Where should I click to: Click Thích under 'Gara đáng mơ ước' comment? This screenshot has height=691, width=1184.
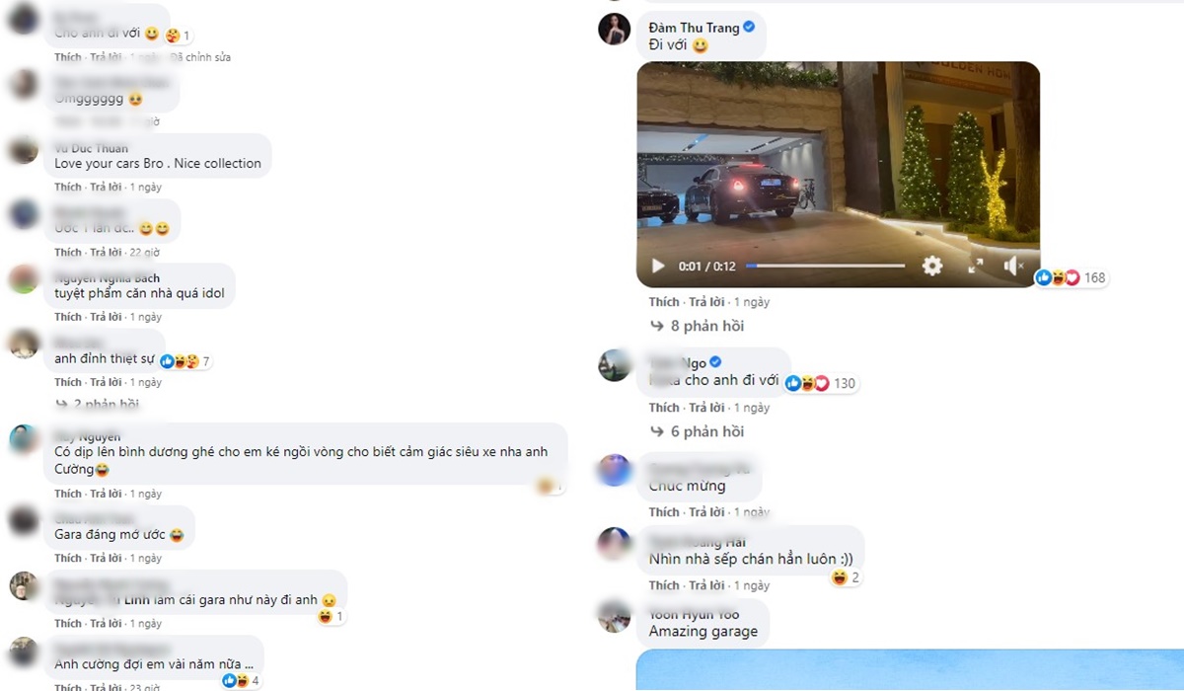pyautogui.click(x=68, y=558)
